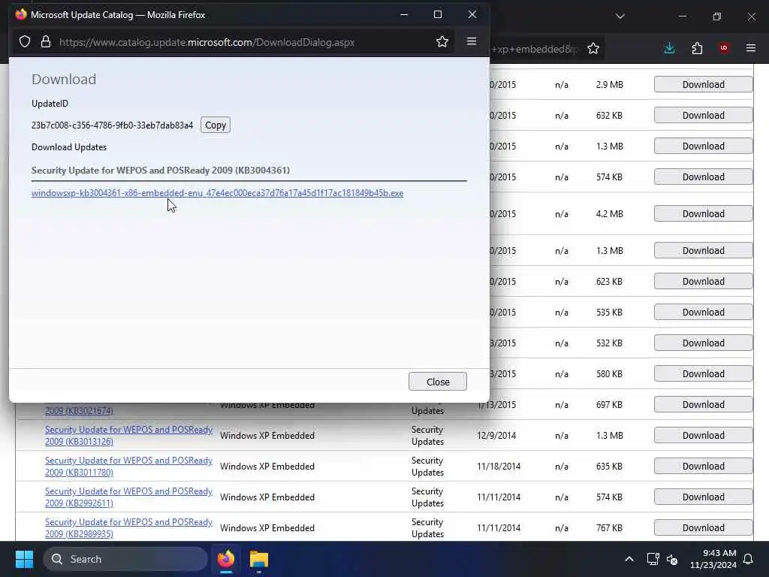Download the KB2992611 update
The height and width of the screenshot is (577, 769).
point(703,497)
